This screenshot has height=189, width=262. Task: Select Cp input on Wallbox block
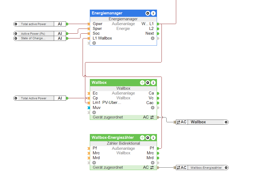(95, 98)
